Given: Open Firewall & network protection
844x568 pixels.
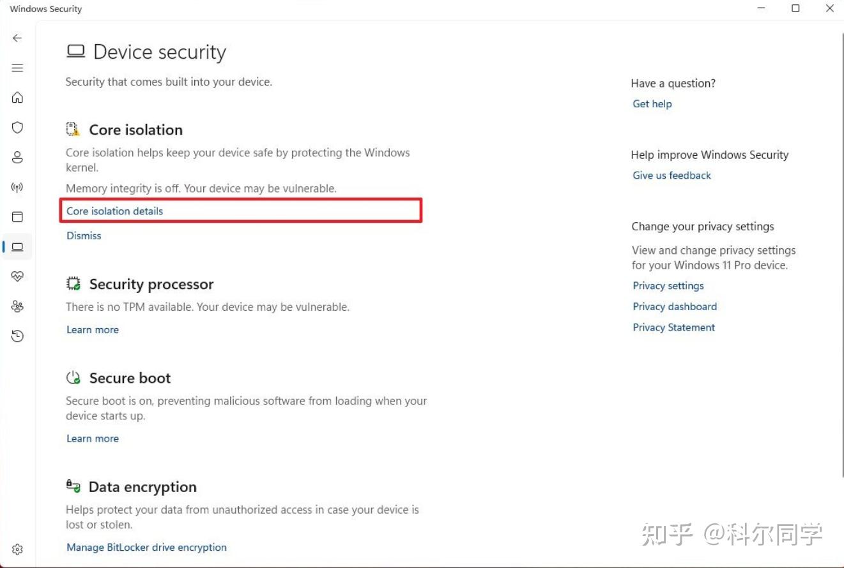Looking at the screenshot, I should click(x=17, y=187).
